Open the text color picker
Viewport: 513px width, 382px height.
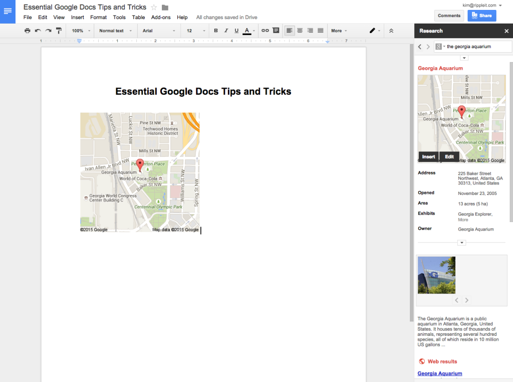pyautogui.click(x=247, y=31)
